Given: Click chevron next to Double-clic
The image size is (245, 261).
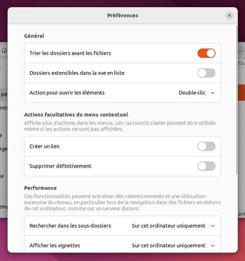Looking at the screenshot, I should 213,93.
